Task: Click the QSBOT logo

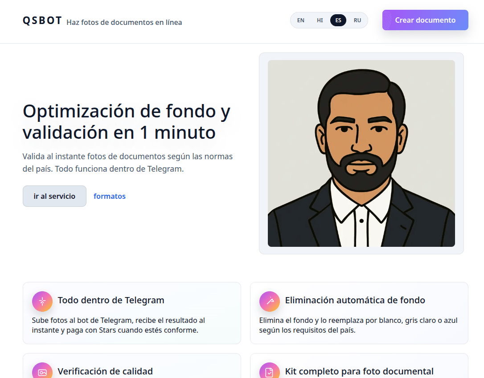Action: click(42, 20)
